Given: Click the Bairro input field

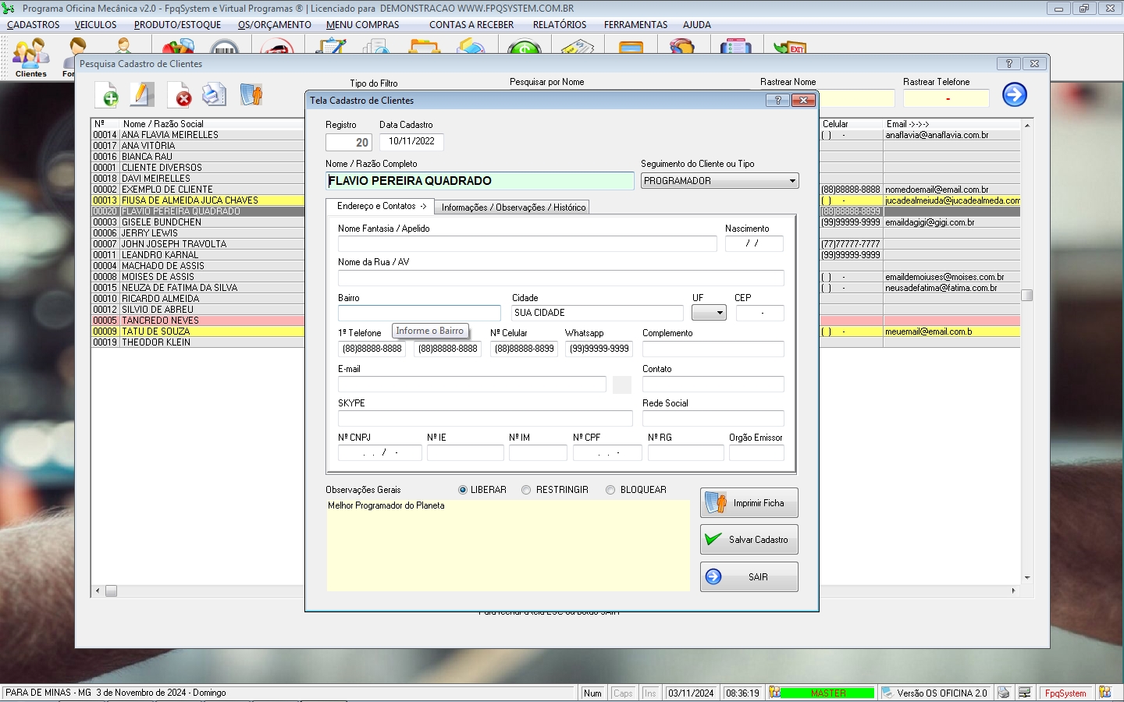Looking at the screenshot, I should (x=419, y=313).
